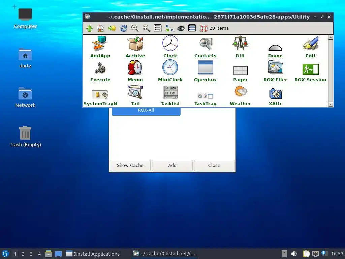The height and width of the screenshot is (259, 345).
Task: Select the Edit pen icon
Action: [x=310, y=43]
